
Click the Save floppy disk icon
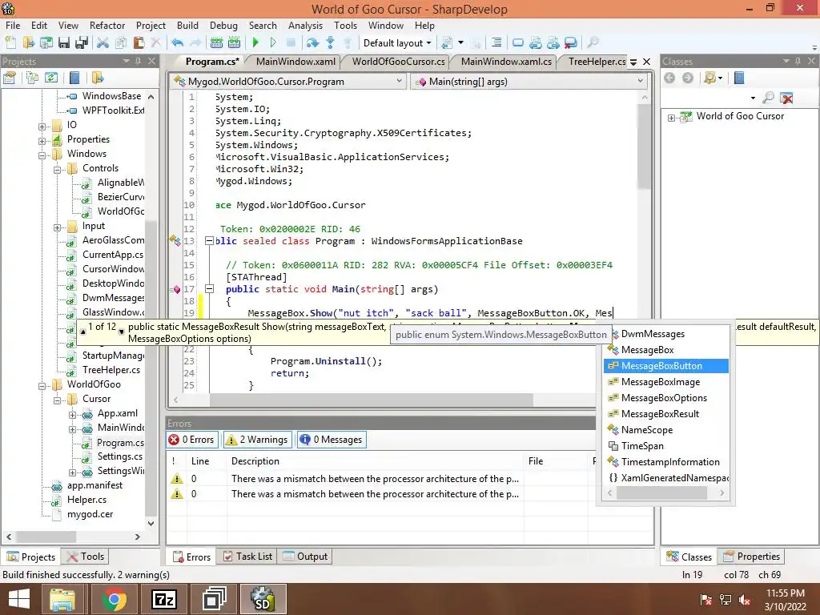click(64, 43)
